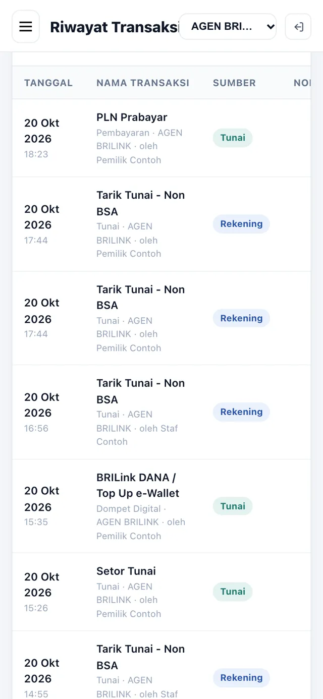Open the Tarik Tunai transaction at 14:55
Viewport: 323px width, 699px height.
(x=161, y=665)
